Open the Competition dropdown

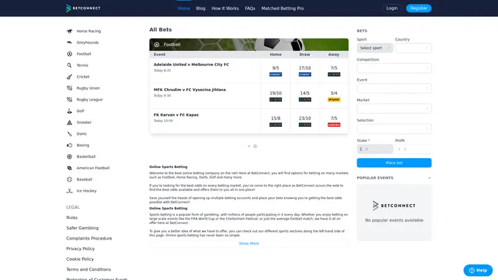pyautogui.click(x=394, y=68)
